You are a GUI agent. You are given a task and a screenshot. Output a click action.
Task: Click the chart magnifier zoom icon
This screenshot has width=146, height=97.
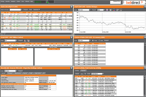[117, 10]
